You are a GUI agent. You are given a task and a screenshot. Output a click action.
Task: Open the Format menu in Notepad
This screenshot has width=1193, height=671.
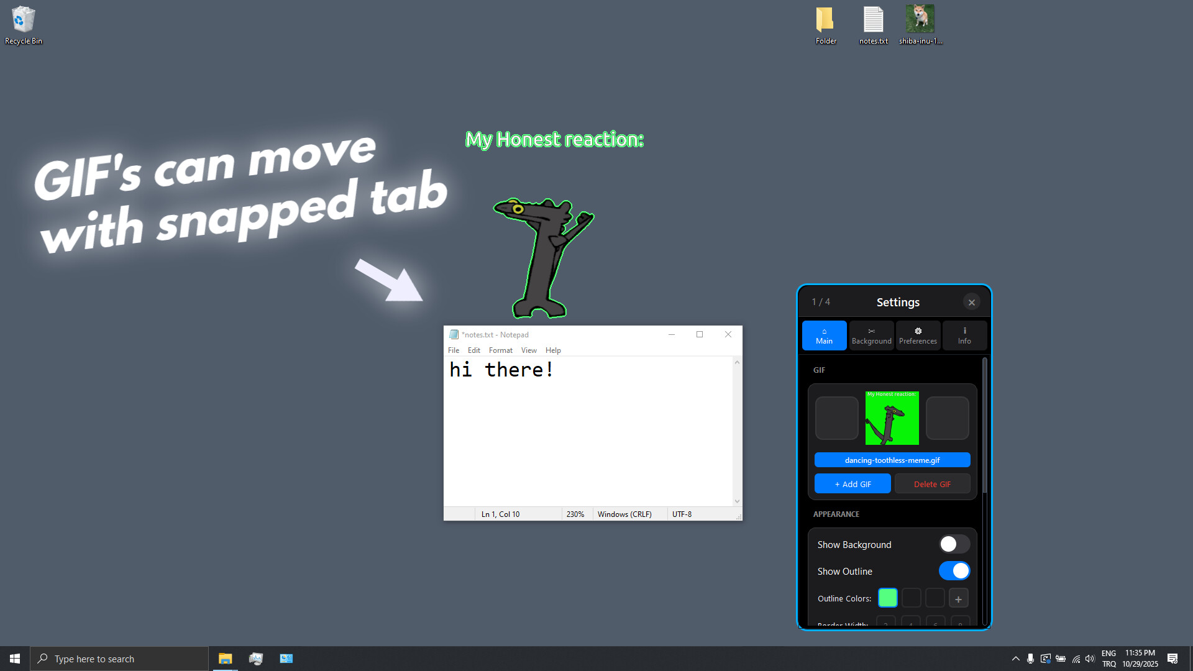tap(500, 350)
